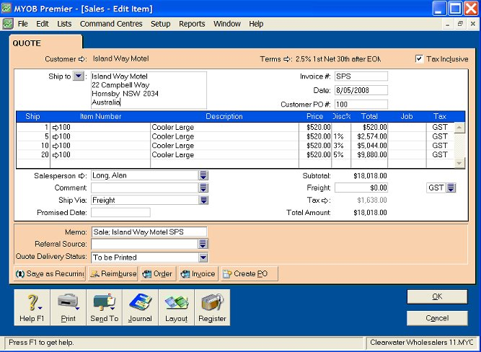This screenshot has height=352, width=481.
Task: Toggle the Tax Inclusive checkbox
Action: click(419, 58)
